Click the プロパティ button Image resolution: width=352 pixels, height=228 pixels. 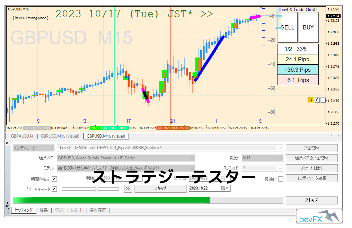point(311,148)
